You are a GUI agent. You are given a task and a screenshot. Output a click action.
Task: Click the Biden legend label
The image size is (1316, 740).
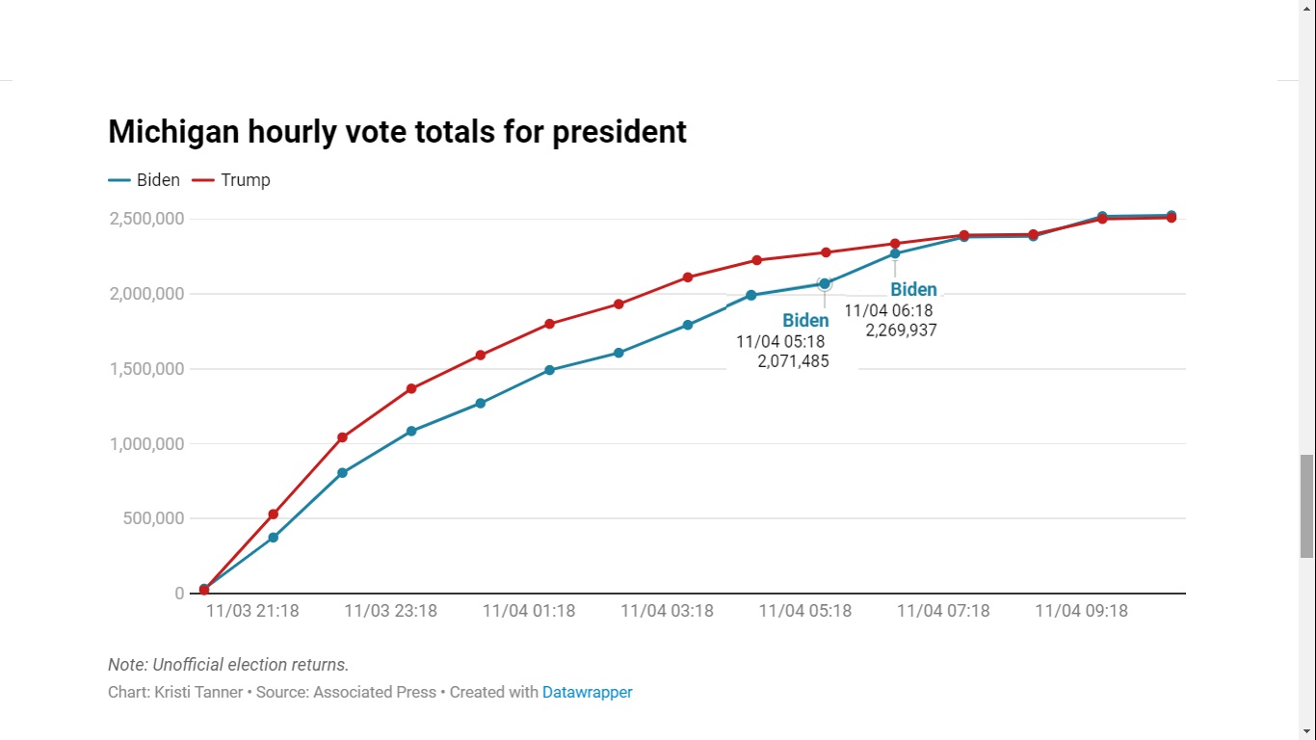pos(158,180)
